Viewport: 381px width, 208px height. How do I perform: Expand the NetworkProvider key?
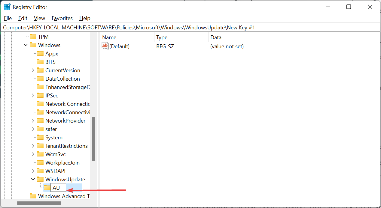[x=33, y=121]
